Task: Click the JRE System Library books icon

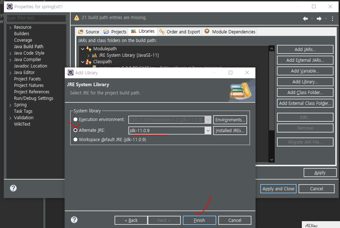Action: tap(94, 55)
